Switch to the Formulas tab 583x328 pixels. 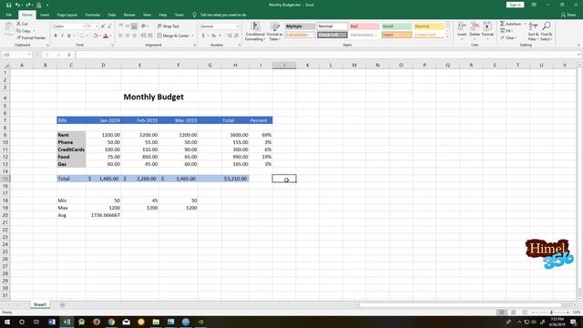click(x=93, y=15)
